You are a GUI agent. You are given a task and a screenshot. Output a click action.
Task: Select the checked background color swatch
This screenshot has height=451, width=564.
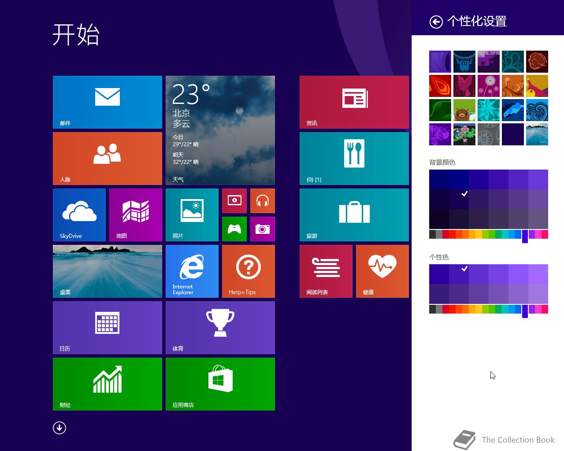[459, 199]
